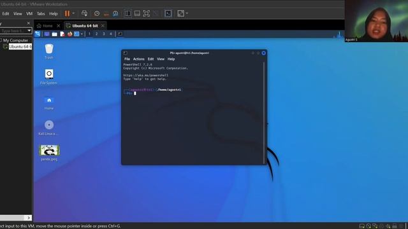Click the Send Ctrl+Alt+Del icon
408x229 pixels.
point(84,13)
